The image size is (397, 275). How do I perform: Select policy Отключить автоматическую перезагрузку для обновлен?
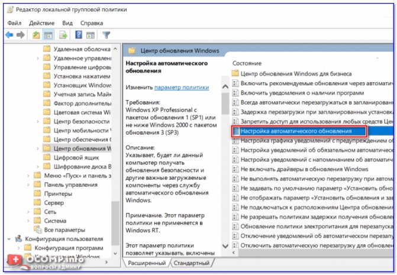[x=312, y=245]
